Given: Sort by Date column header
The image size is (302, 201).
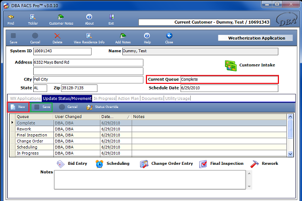Looking at the screenshot, I should (x=116, y=117).
